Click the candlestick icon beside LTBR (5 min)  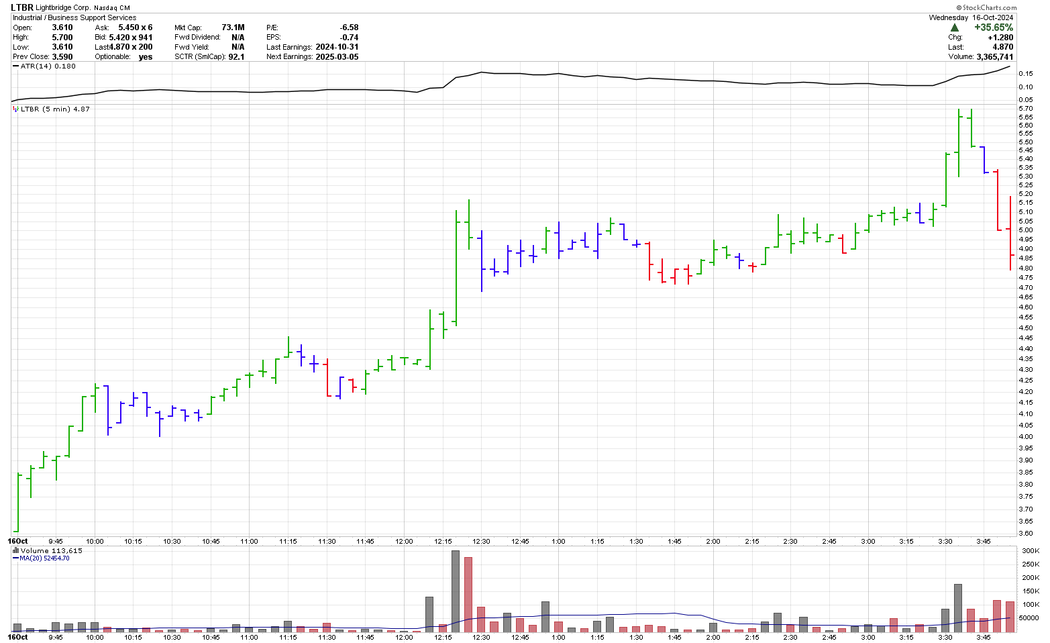pyautogui.click(x=16, y=109)
